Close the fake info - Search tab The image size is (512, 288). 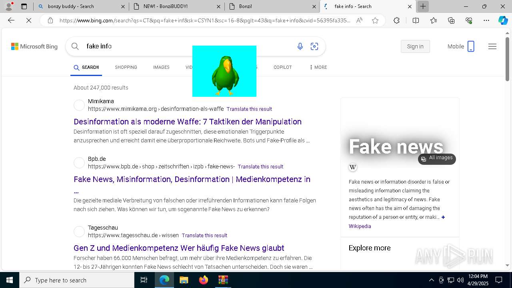point(410,6)
